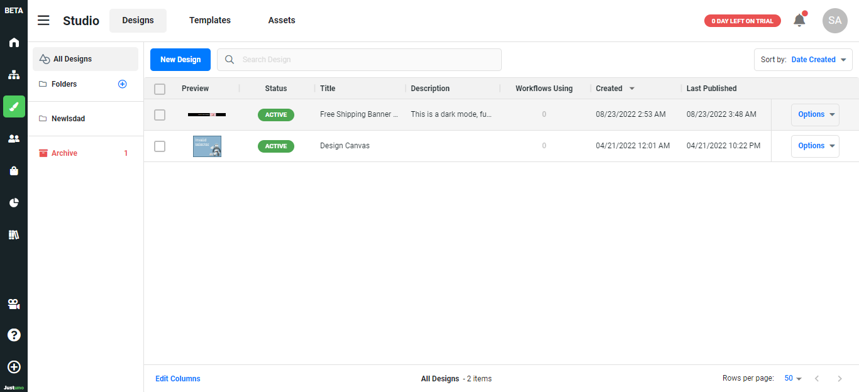Switch to the Templates tab

tap(210, 21)
